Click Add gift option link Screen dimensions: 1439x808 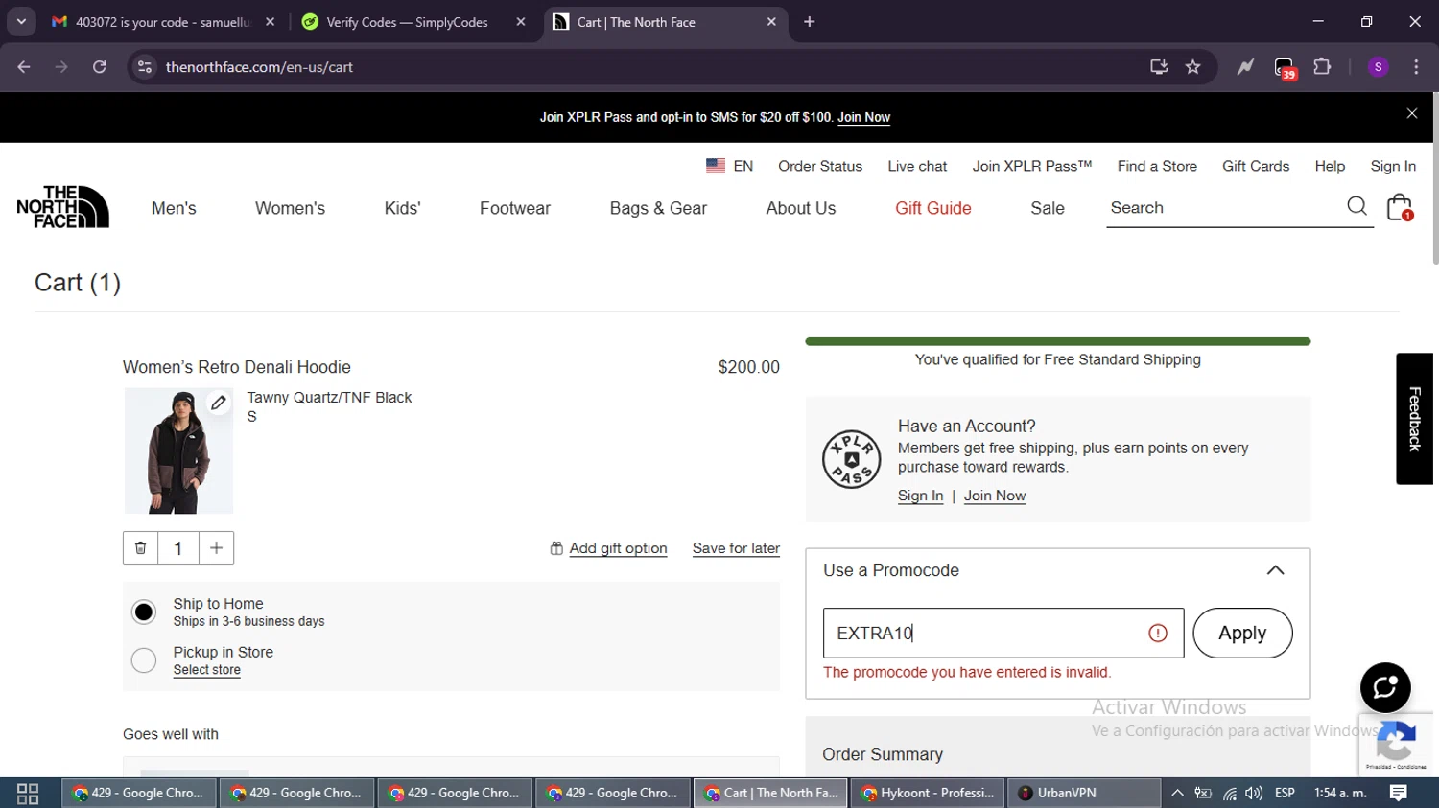618,548
